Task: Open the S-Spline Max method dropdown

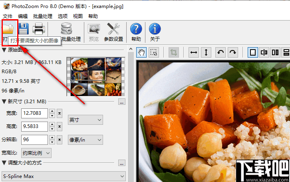Action: (64, 176)
